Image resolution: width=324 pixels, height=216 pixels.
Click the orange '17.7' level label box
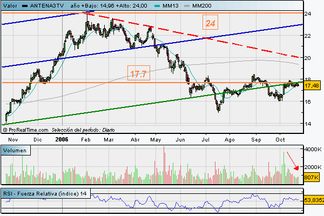coord(139,73)
